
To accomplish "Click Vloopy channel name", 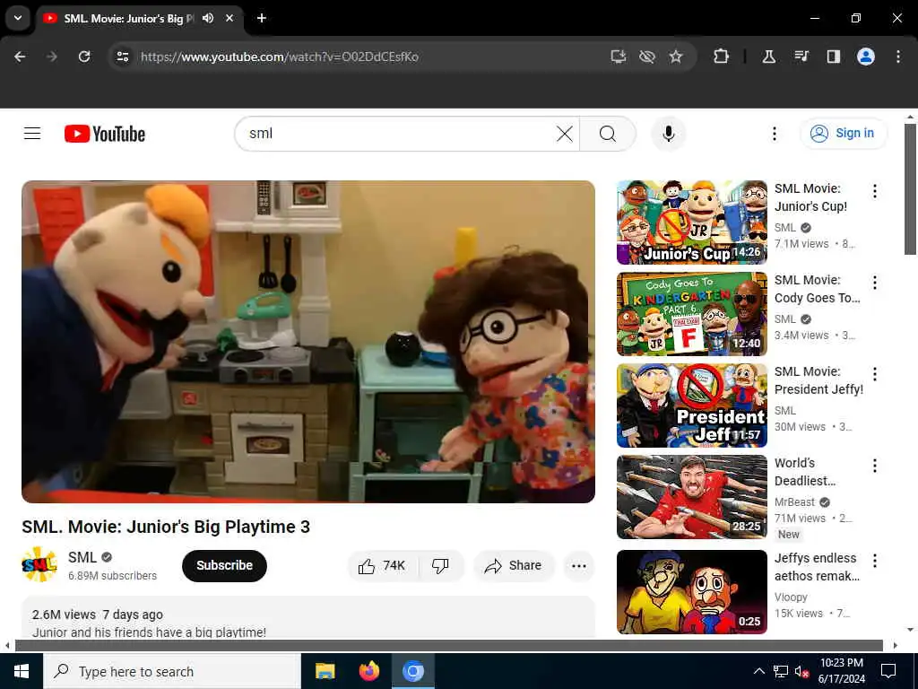I will coord(791,597).
